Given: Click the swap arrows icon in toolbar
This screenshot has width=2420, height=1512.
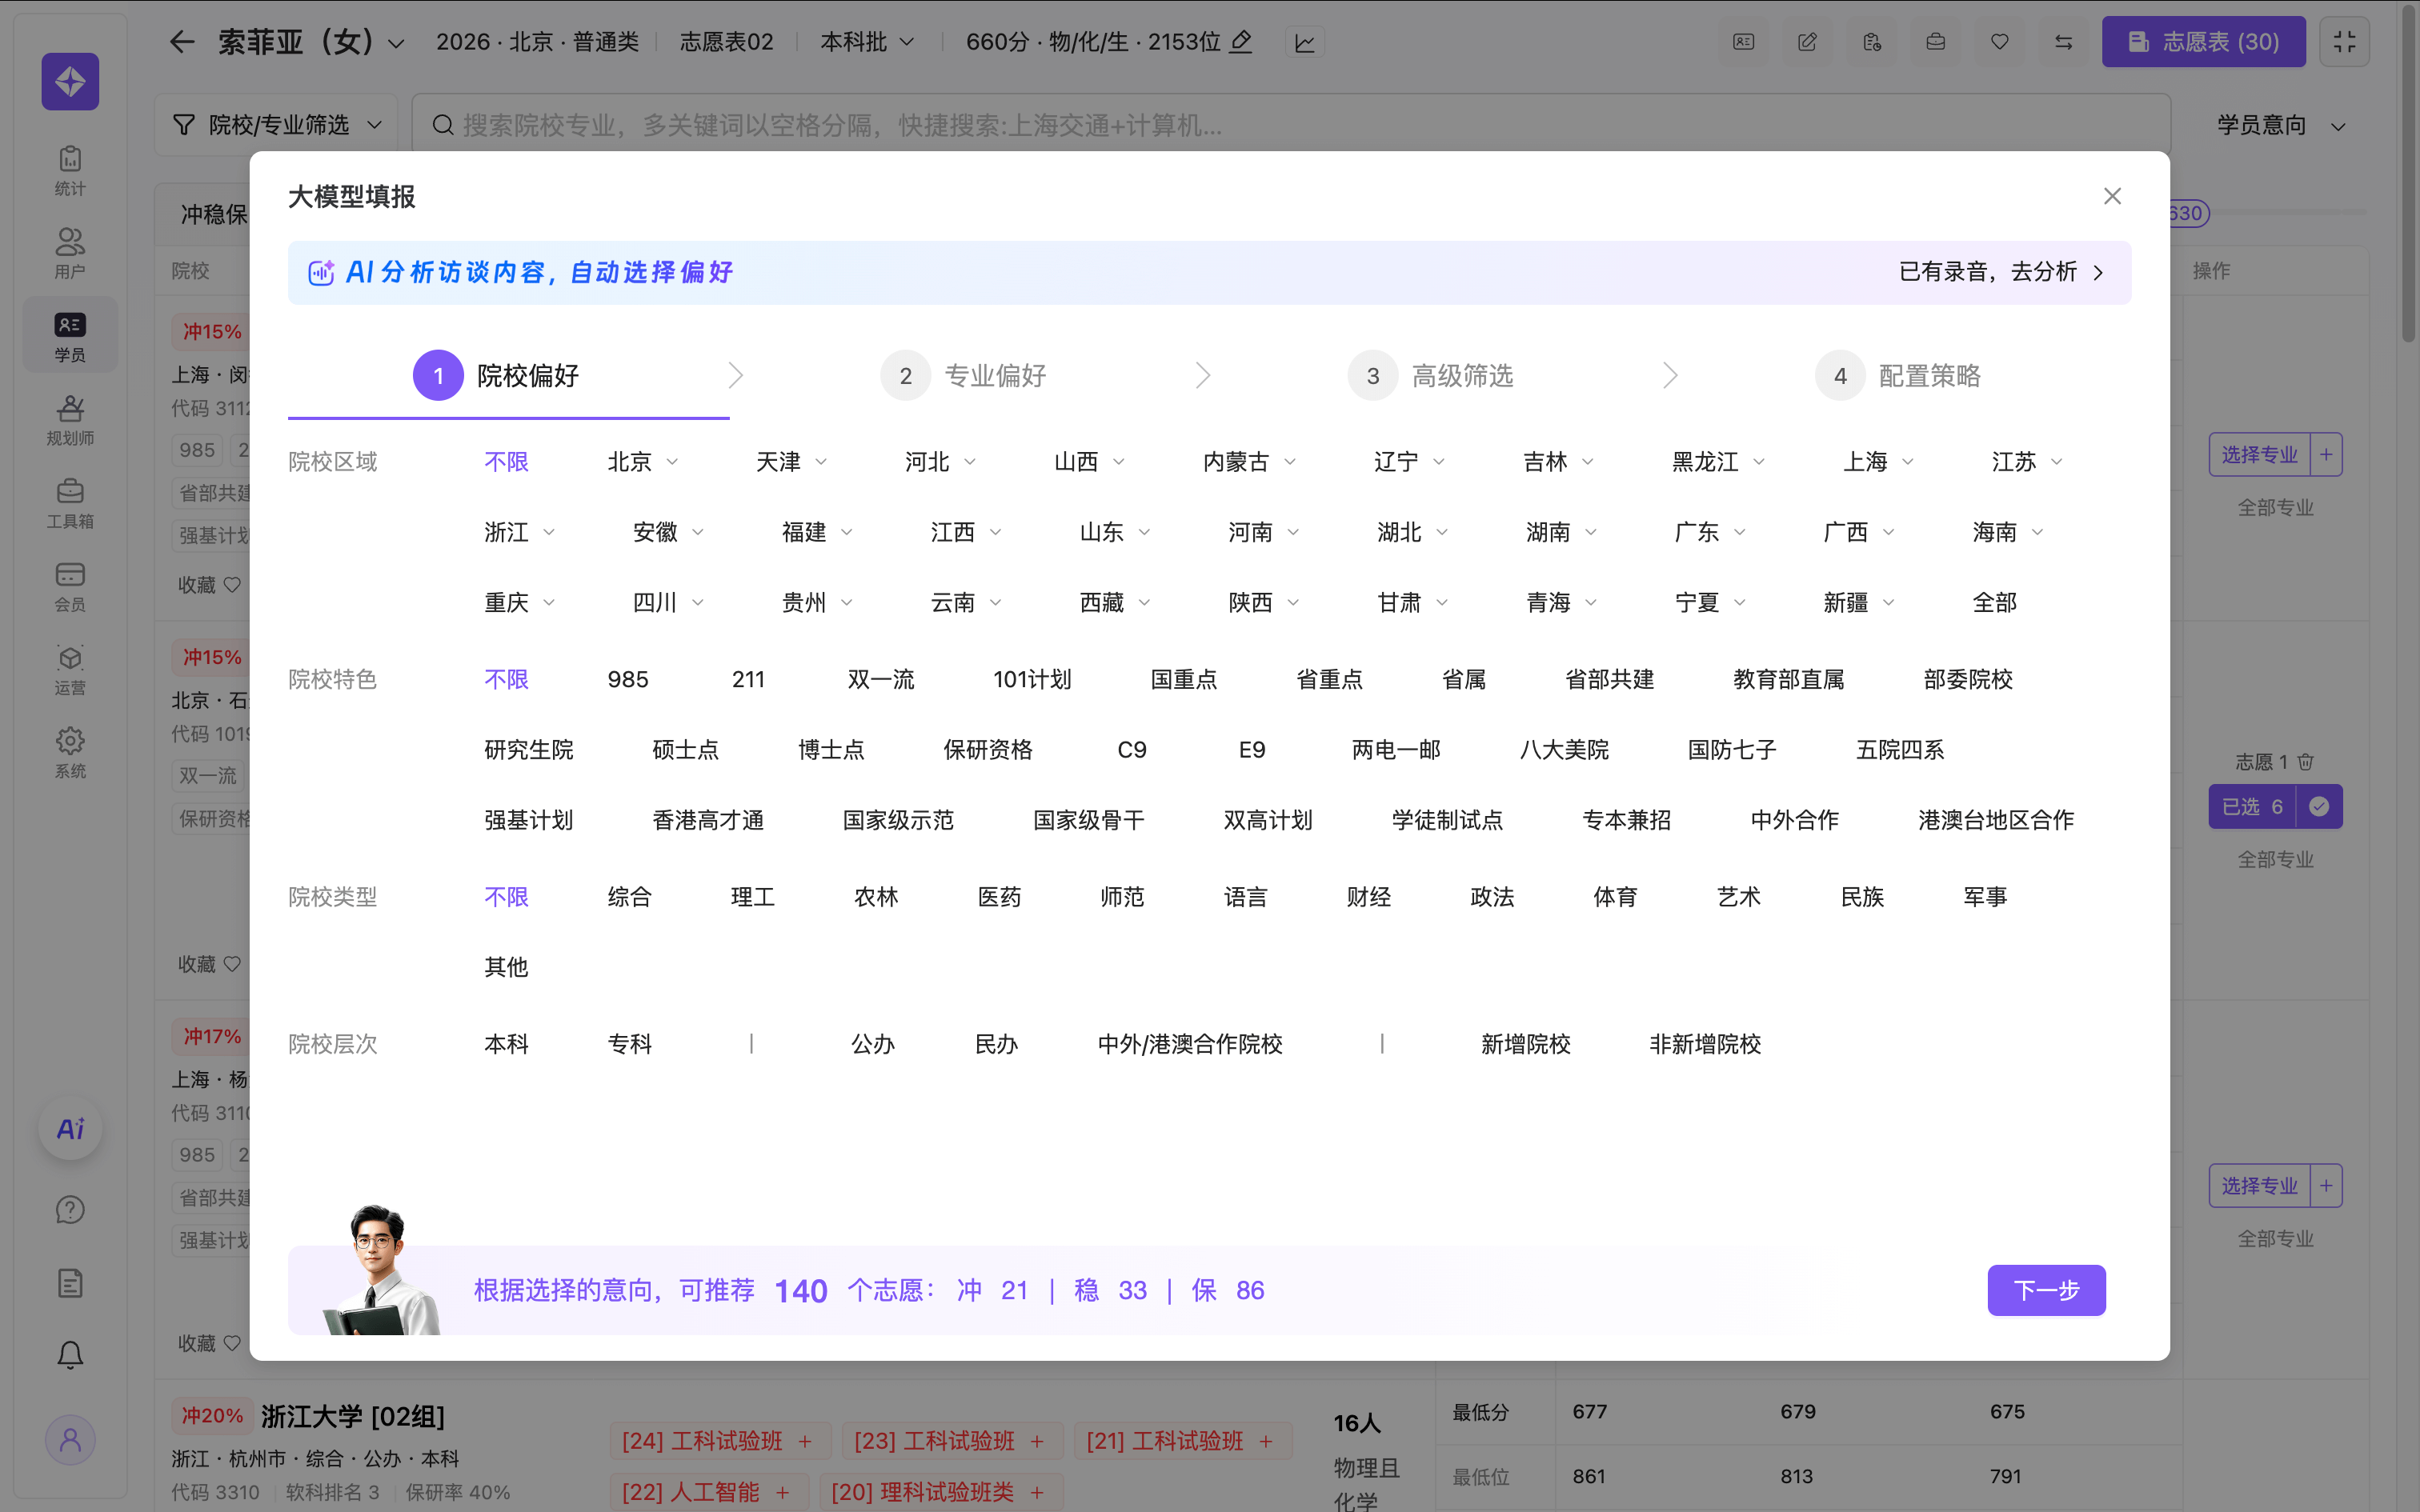Looking at the screenshot, I should (2063, 42).
